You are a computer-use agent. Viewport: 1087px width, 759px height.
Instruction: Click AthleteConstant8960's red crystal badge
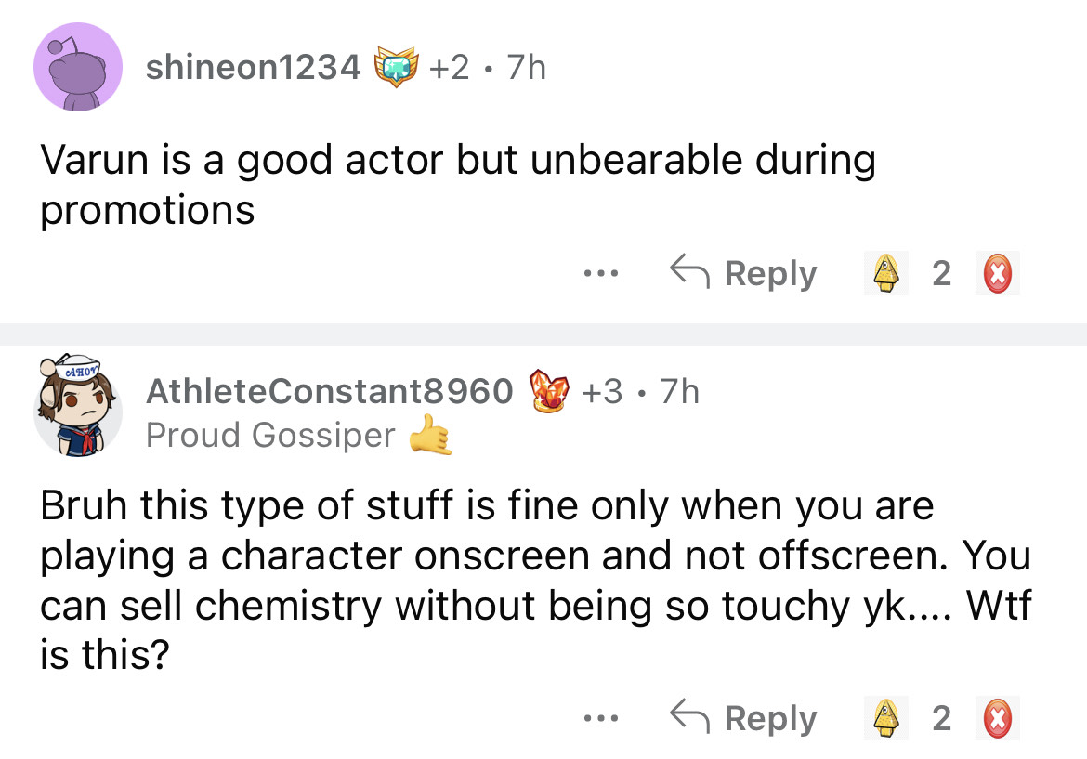click(548, 392)
